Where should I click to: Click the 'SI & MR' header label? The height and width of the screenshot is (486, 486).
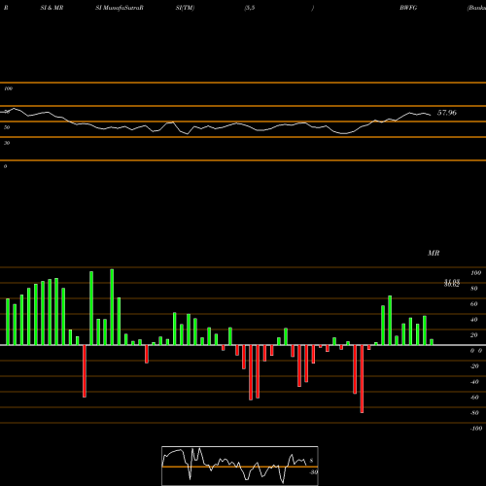(52, 8)
